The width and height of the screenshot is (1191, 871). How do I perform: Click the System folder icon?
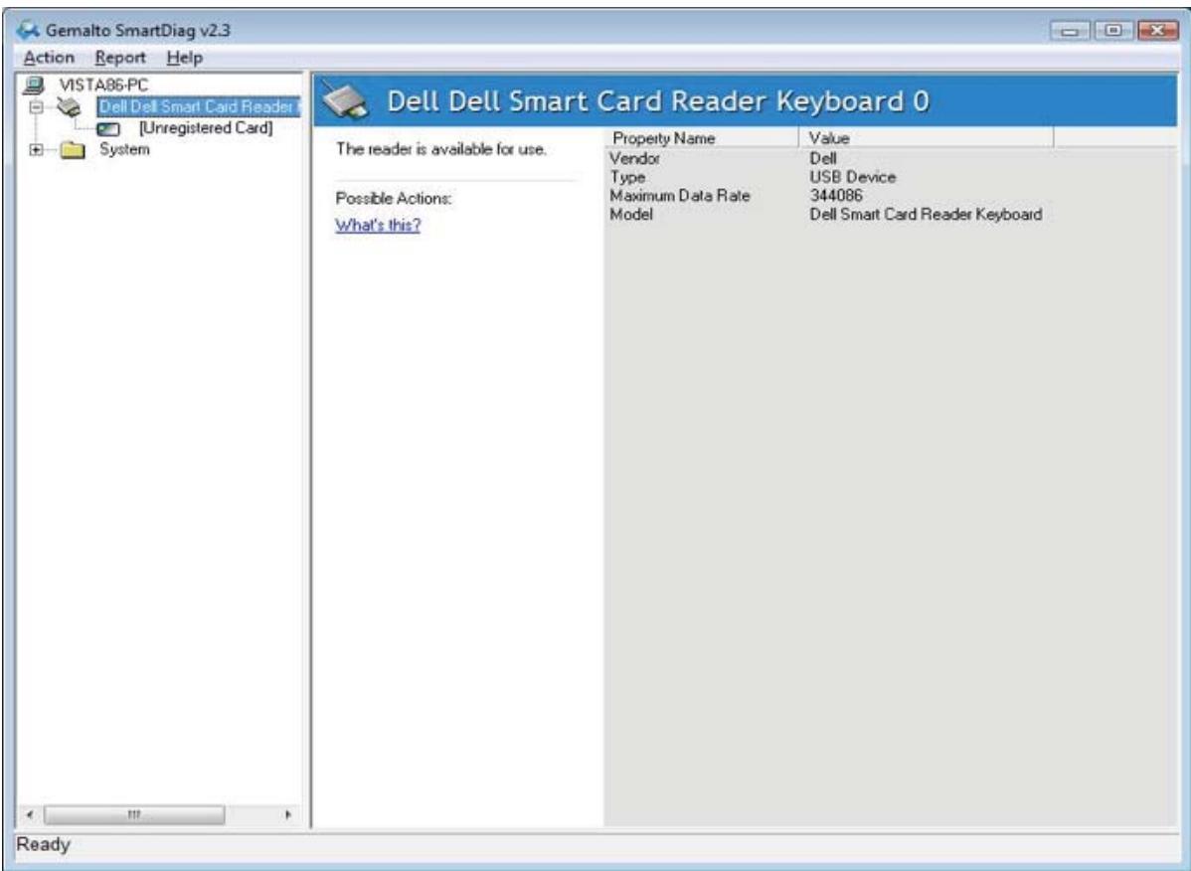click(73, 149)
